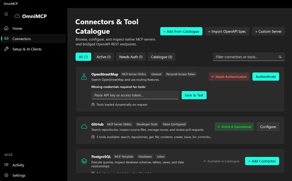Click Add Connector for PostgreSQL
Image resolution: width=292 pixels, height=181 pixels.
pos(262,161)
